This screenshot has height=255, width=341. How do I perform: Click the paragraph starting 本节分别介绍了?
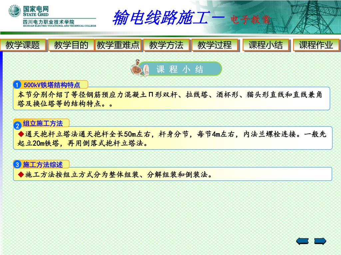[x=170, y=99]
